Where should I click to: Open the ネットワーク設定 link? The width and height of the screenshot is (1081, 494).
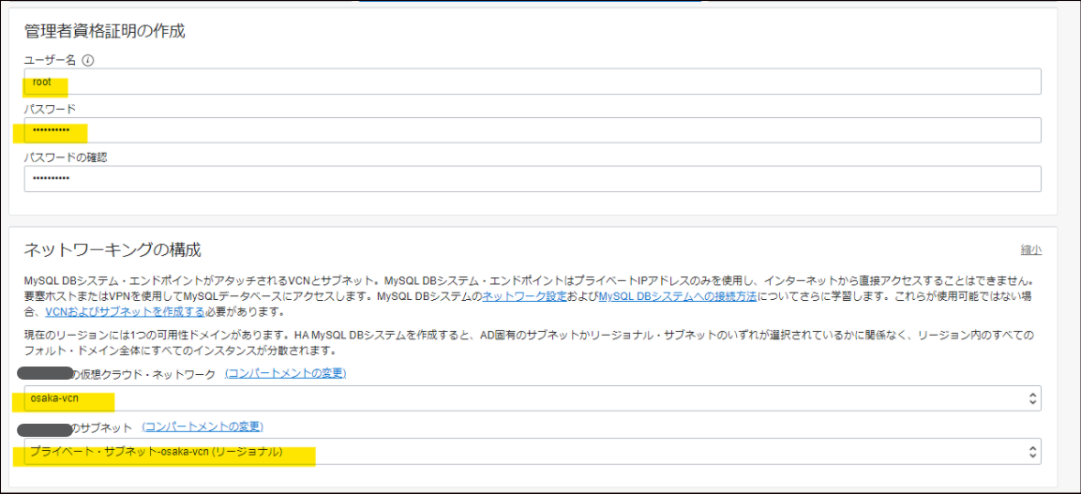524,296
